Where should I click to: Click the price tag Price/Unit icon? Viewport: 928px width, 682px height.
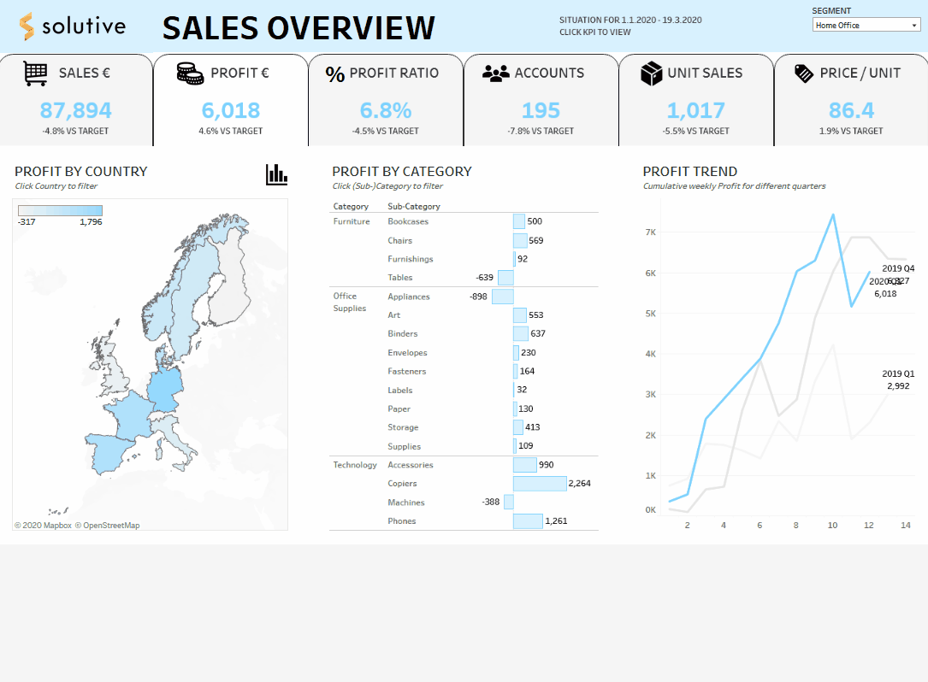pos(804,73)
